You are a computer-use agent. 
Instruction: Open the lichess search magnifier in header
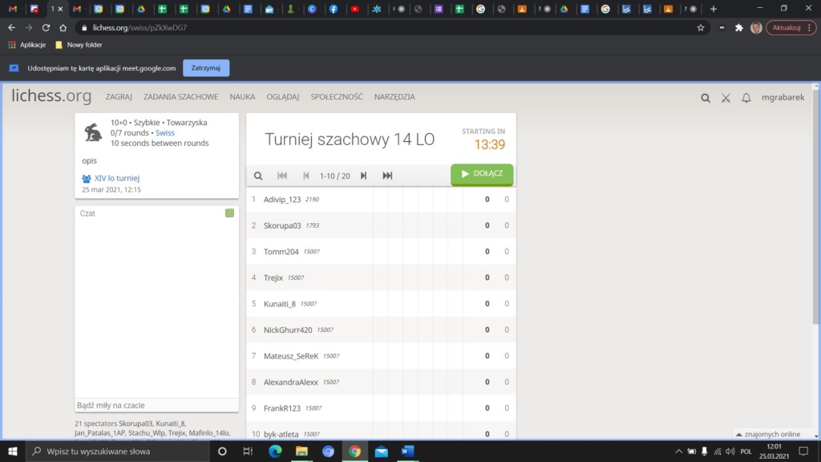tap(706, 98)
